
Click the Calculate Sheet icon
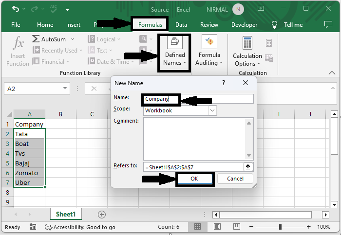[x=269, y=58]
